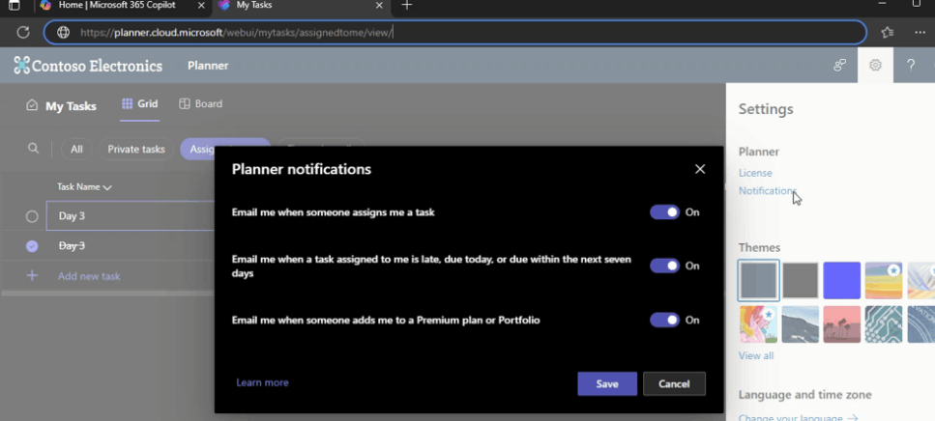Cancel the Planner notifications dialog
The image size is (935, 421).
point(674,384)
